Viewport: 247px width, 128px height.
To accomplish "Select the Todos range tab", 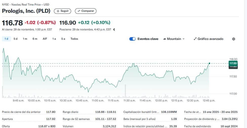I will (74, 39).
